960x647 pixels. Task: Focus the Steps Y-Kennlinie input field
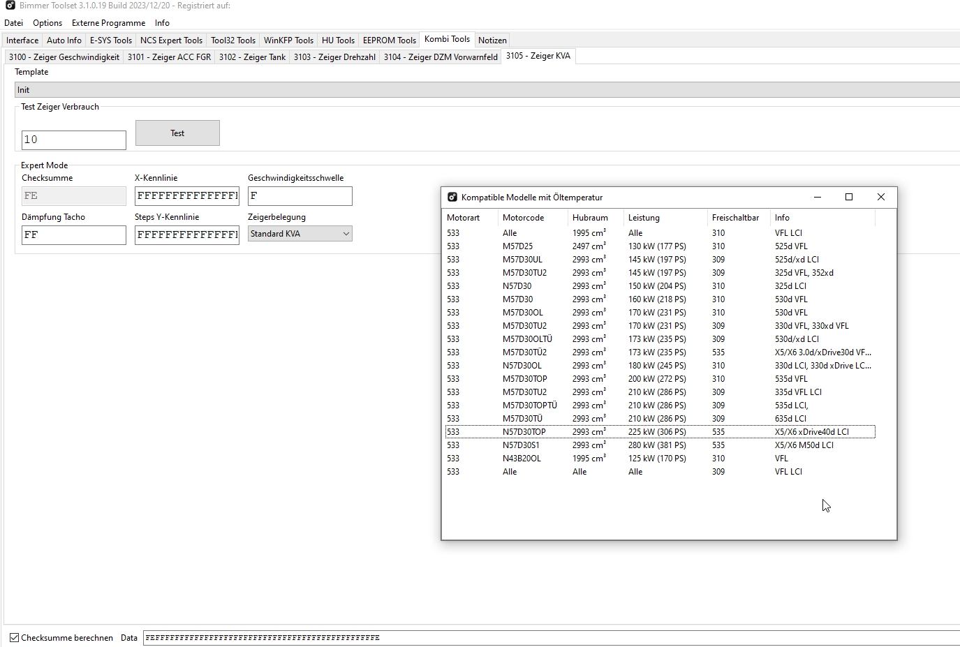click(187, 235)
